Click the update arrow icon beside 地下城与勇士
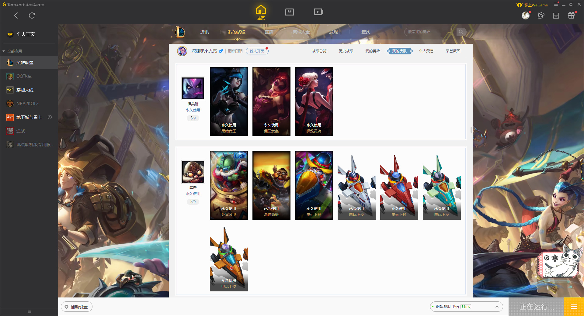The image size is (584, 316). tap(50, 117)
